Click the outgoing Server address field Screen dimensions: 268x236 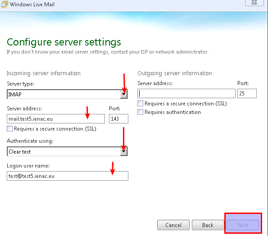click(x=186, y=94)
